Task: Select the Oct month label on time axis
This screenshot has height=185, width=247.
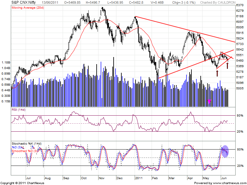Action: coord(83,178)
